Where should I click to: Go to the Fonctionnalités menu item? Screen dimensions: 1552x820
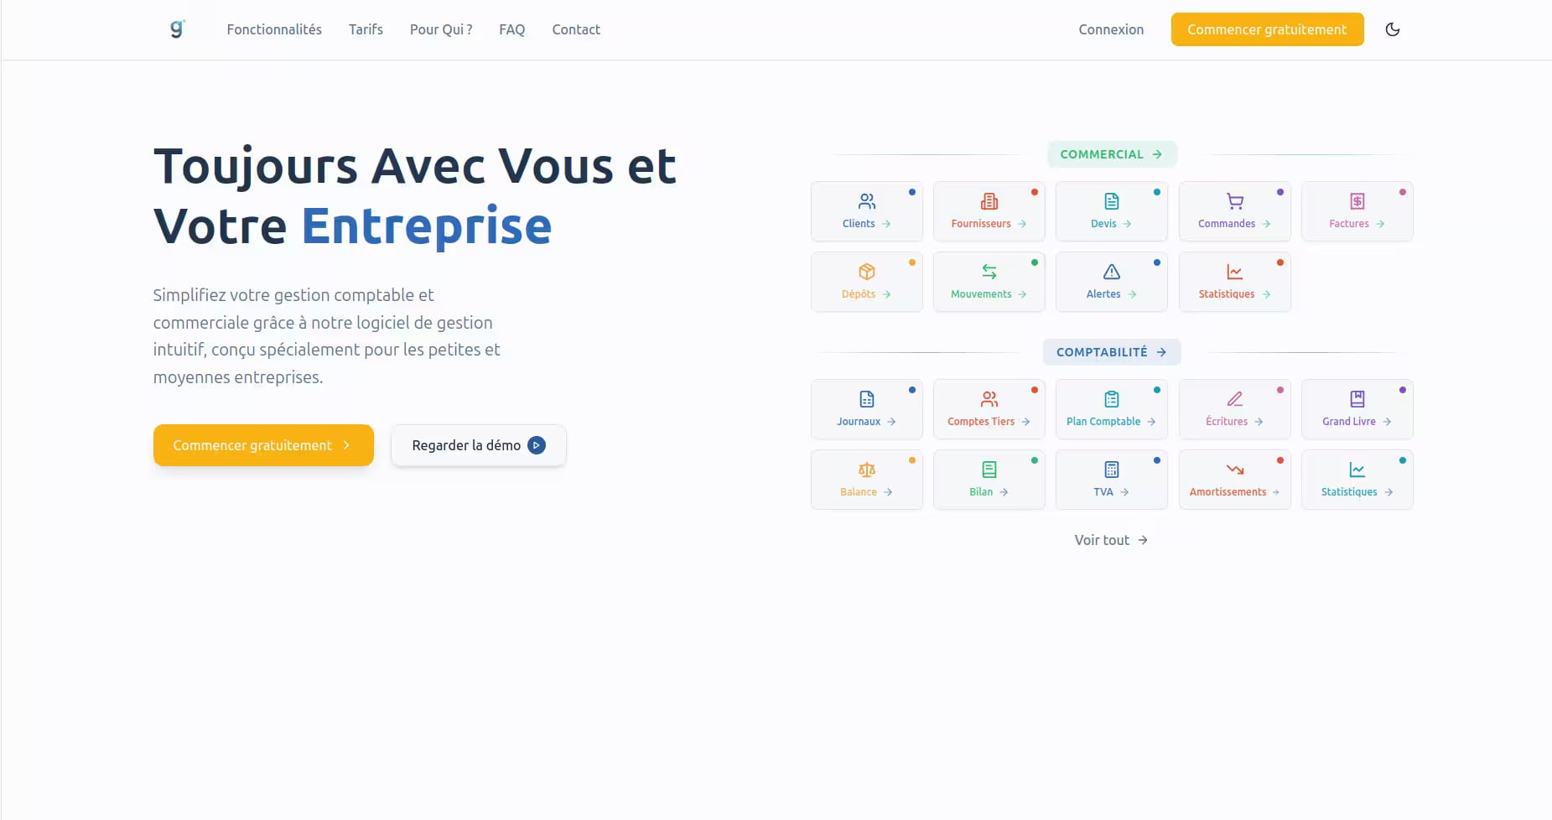click(274, 29)
